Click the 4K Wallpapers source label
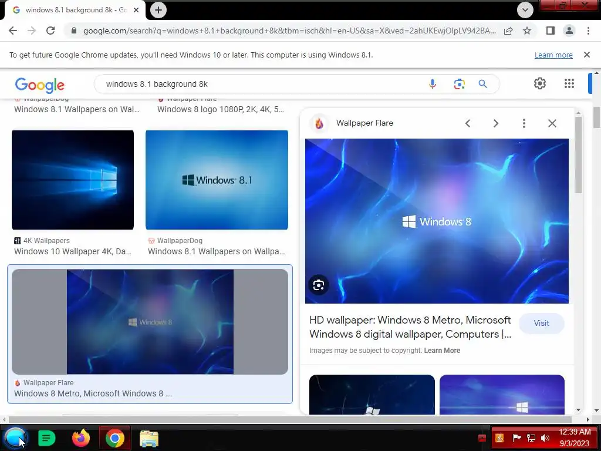This screenshot has width=601, height=451. [x=46, y=241]
